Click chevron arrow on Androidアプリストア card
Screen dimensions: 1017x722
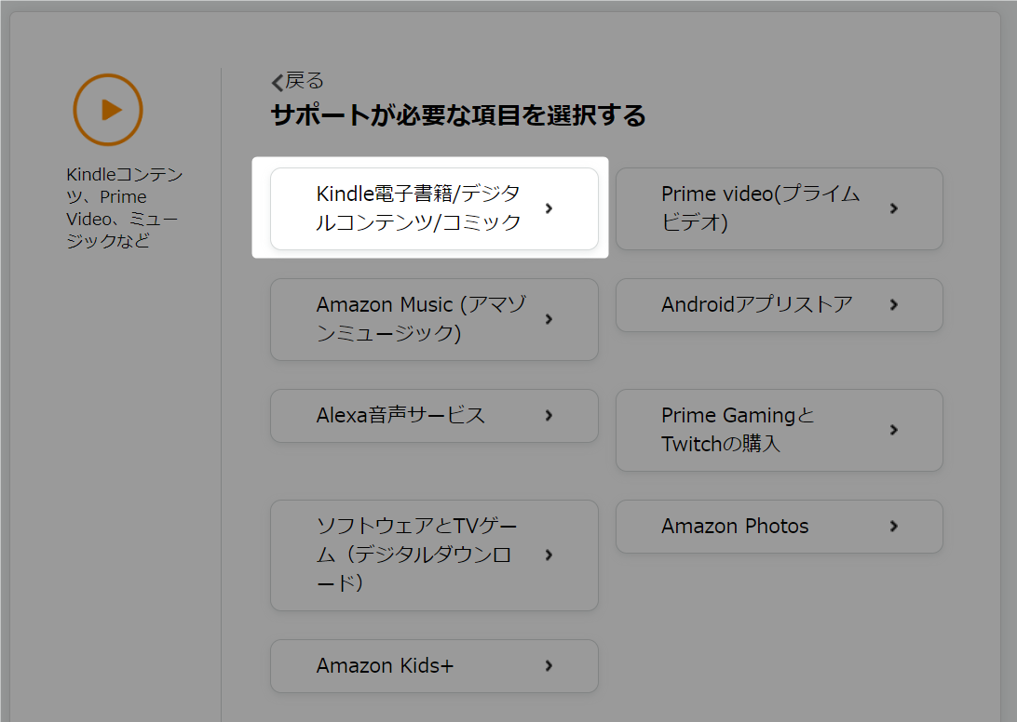894,304
